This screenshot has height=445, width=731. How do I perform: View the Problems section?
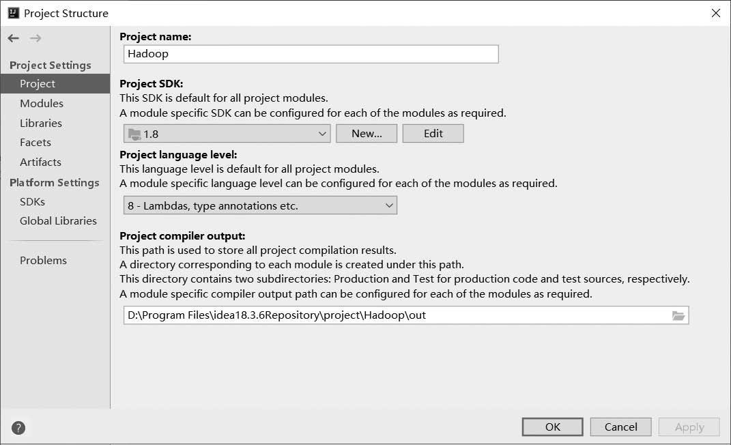click(44, 261)
